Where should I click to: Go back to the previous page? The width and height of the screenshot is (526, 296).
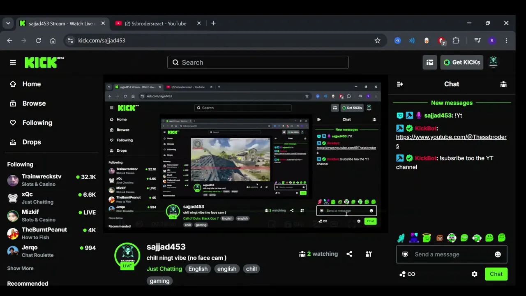tap(9, 40)
